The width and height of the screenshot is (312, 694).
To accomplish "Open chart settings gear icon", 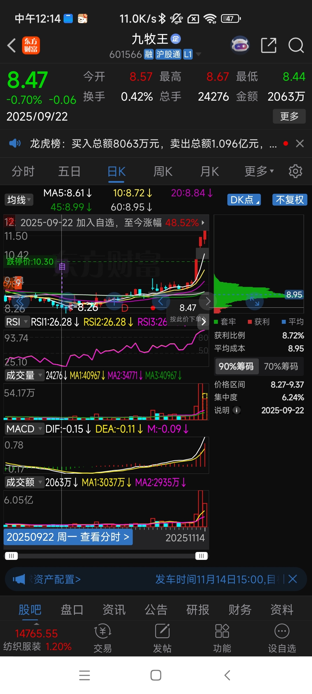I will tap(296, 171).
